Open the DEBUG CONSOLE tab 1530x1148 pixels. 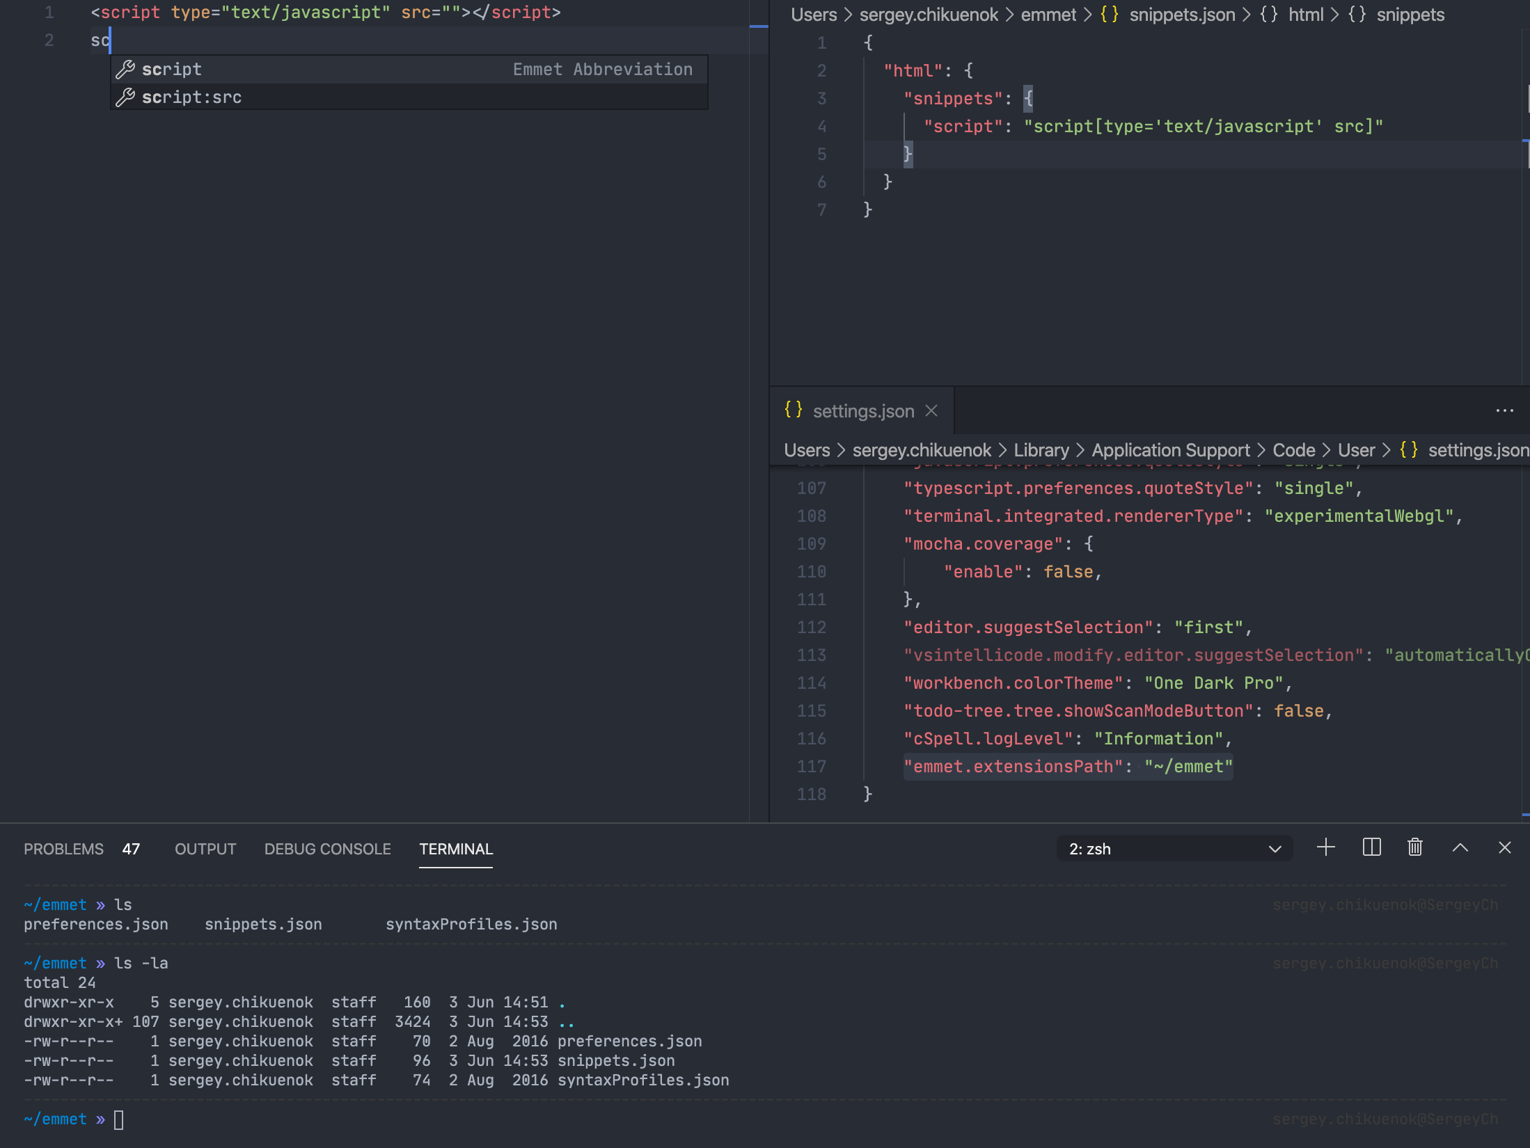click(x=327, y=849)
